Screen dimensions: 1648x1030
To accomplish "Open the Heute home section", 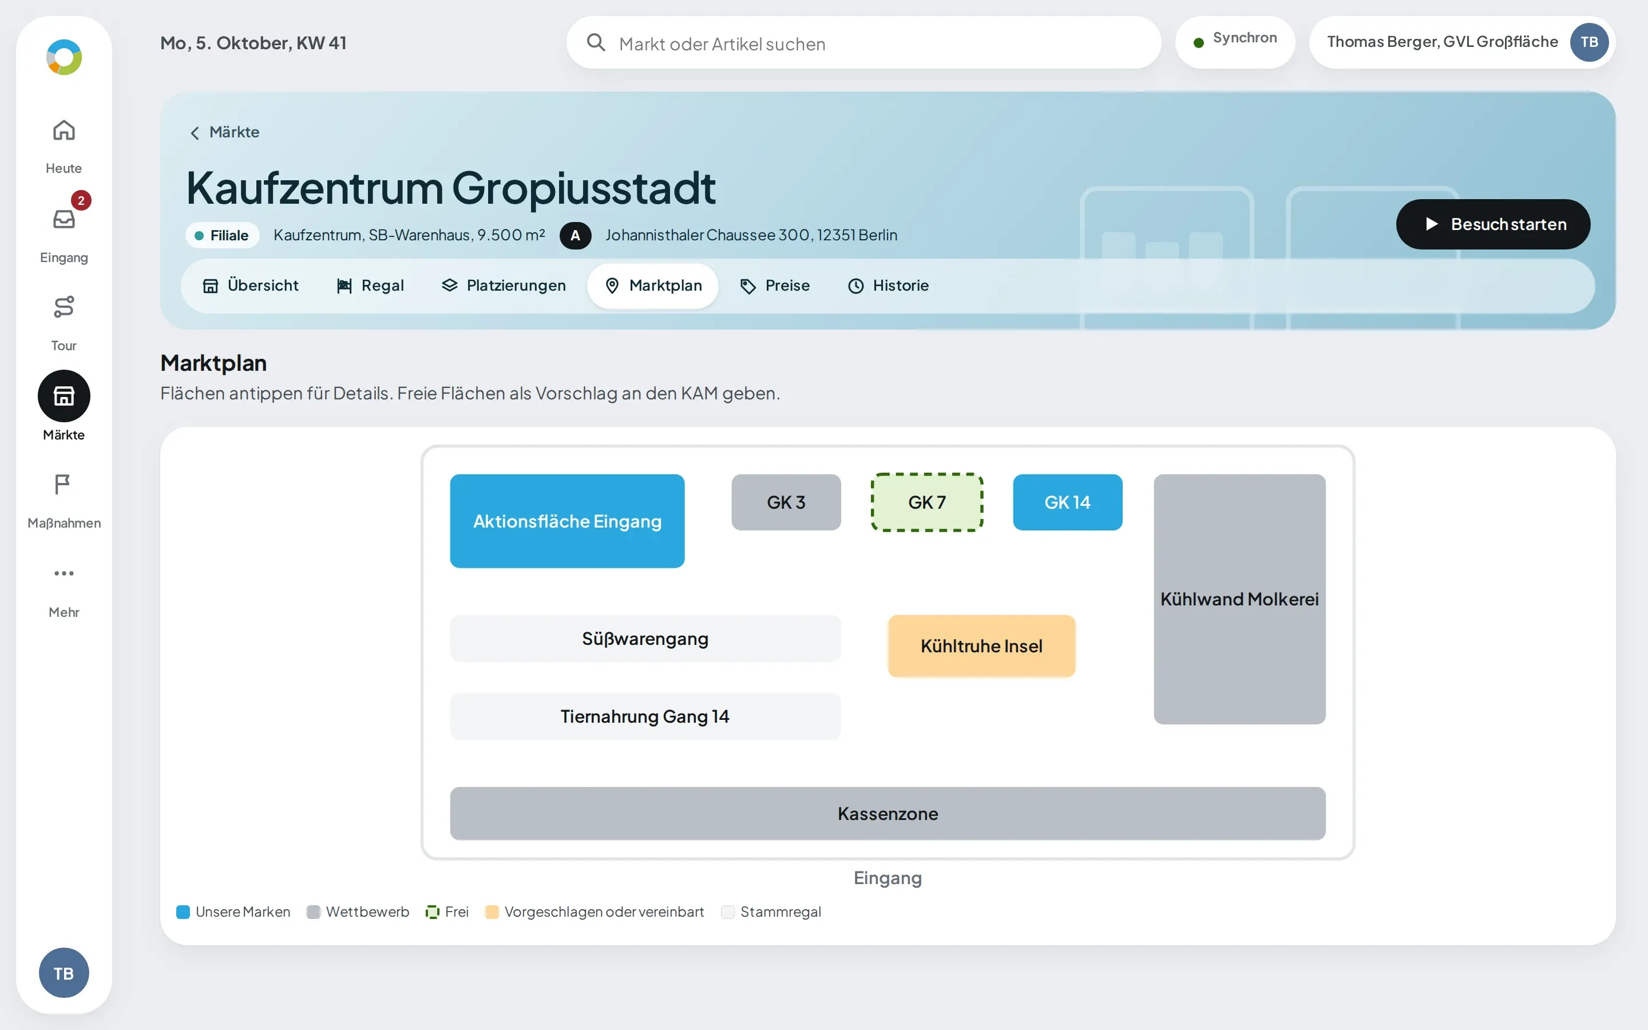I will point(64,146).
